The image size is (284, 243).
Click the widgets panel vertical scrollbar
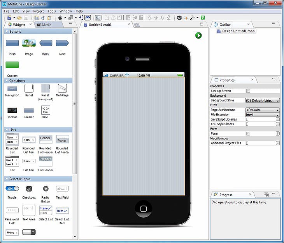coord(75,103)
